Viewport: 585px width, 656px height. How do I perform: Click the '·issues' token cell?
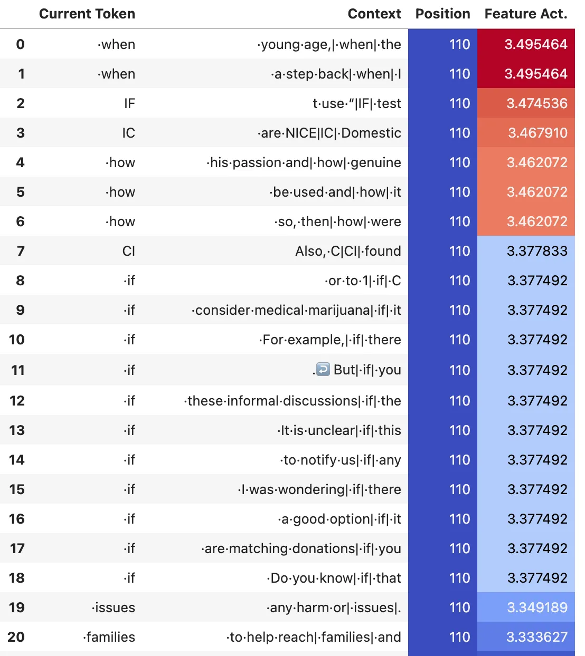113,607
